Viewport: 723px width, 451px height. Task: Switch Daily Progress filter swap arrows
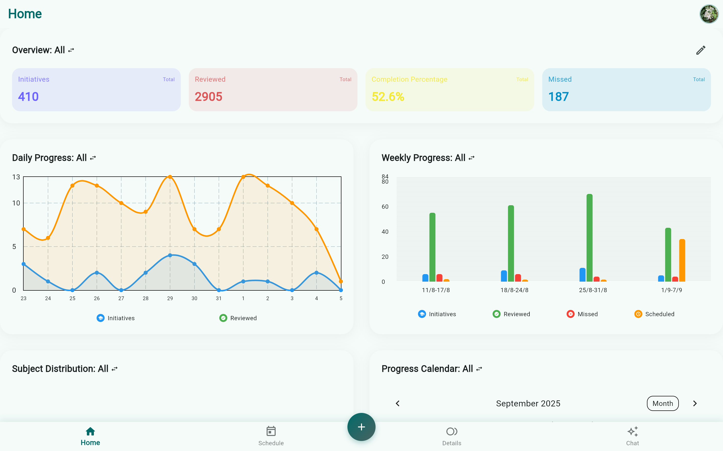93,158
